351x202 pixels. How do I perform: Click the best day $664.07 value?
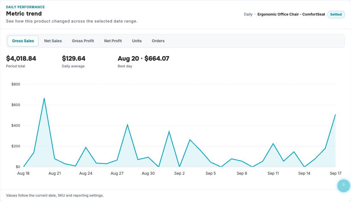[x=157, y=58]
